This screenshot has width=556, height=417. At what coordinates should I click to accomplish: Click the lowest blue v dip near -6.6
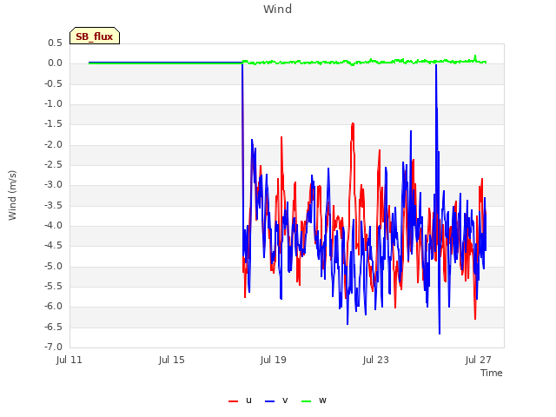tap(440, 333)
